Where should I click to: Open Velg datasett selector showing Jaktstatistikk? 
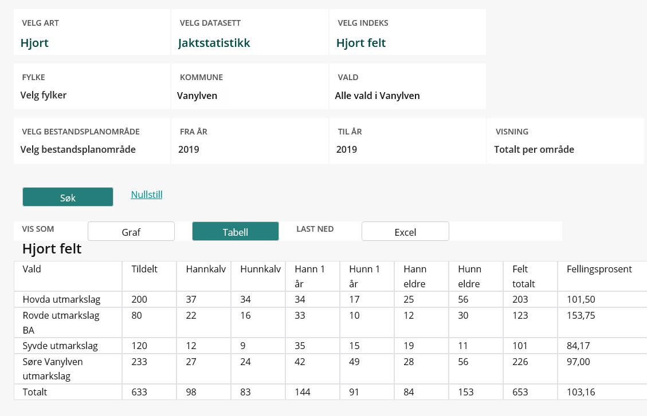[250, 32]
